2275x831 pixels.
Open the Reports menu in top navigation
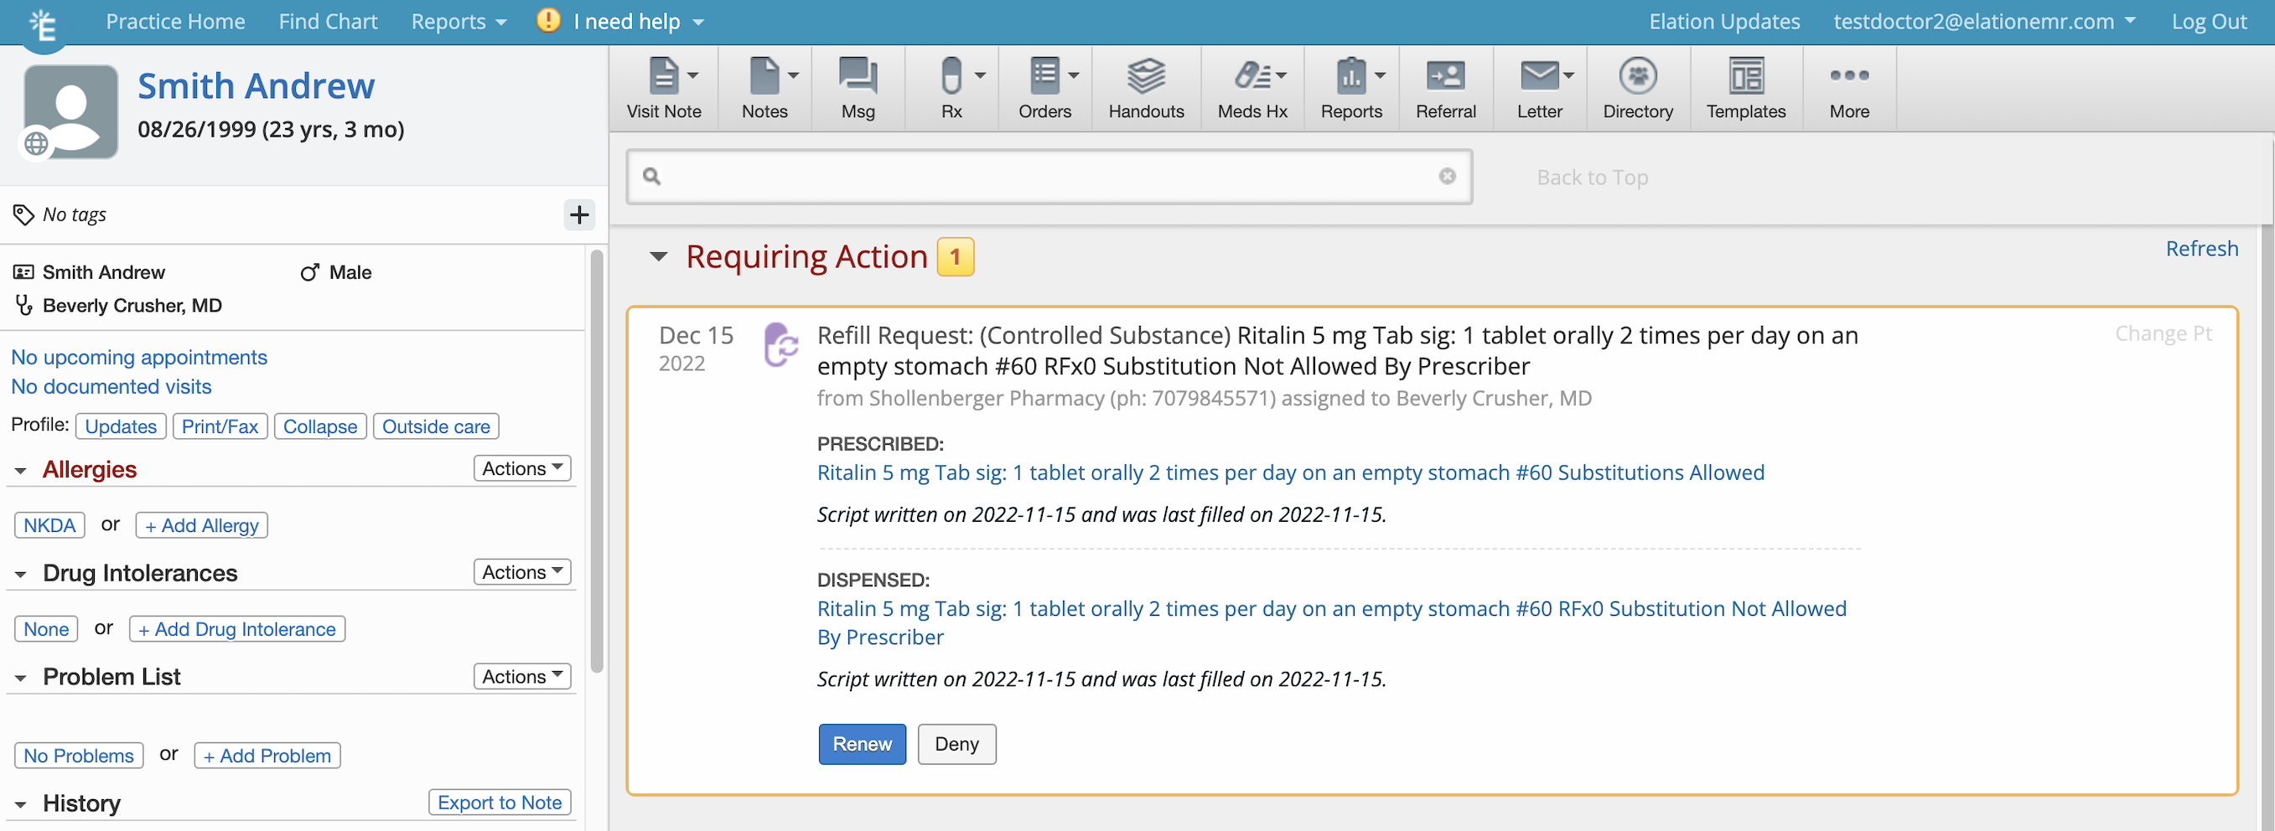pyautogui.click(x=458, y=21)
